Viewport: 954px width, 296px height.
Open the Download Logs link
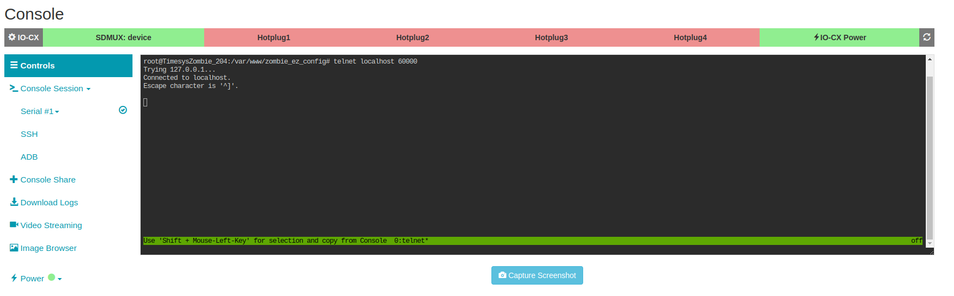49,203
